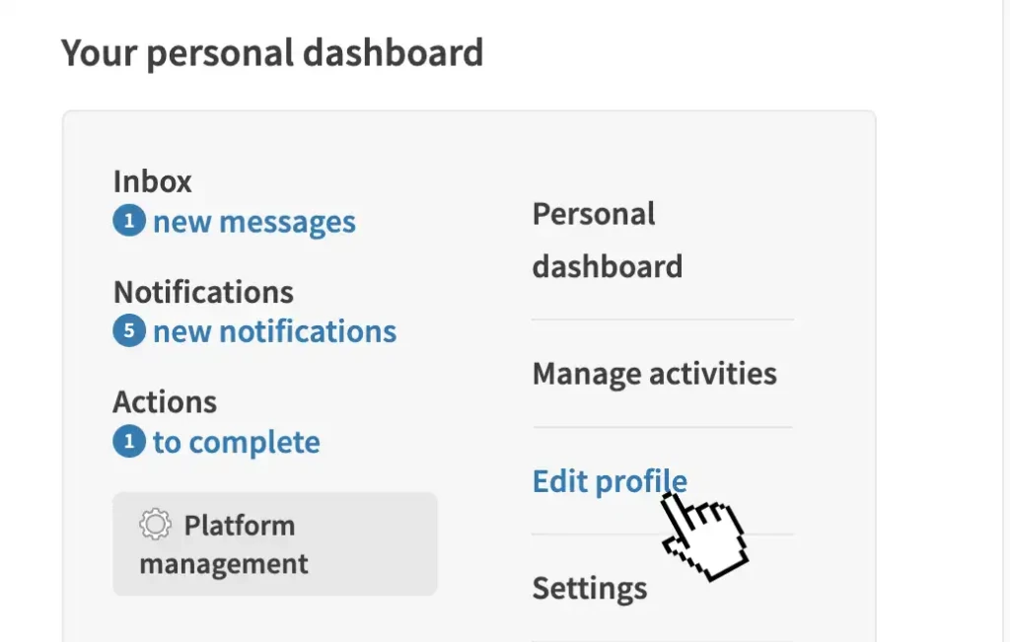The width and height of the screenshot is (1010, 642).
Task: Click the gear icon in Platform management
Action: pos(155,525)
